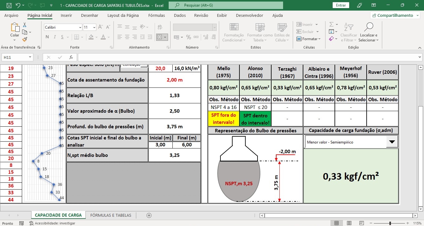
Task: Apply thousands separator (000) format
Action: [196, 37]
